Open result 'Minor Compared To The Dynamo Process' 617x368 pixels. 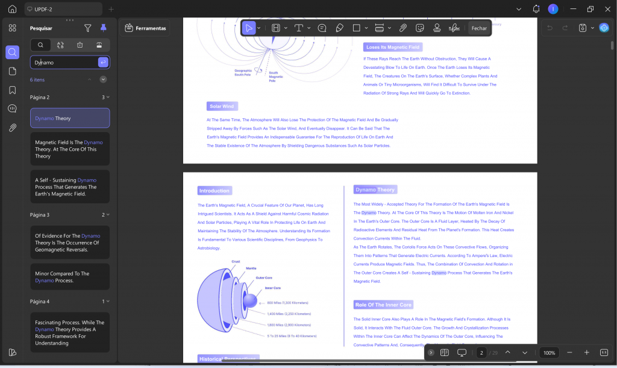coord(70,277)
